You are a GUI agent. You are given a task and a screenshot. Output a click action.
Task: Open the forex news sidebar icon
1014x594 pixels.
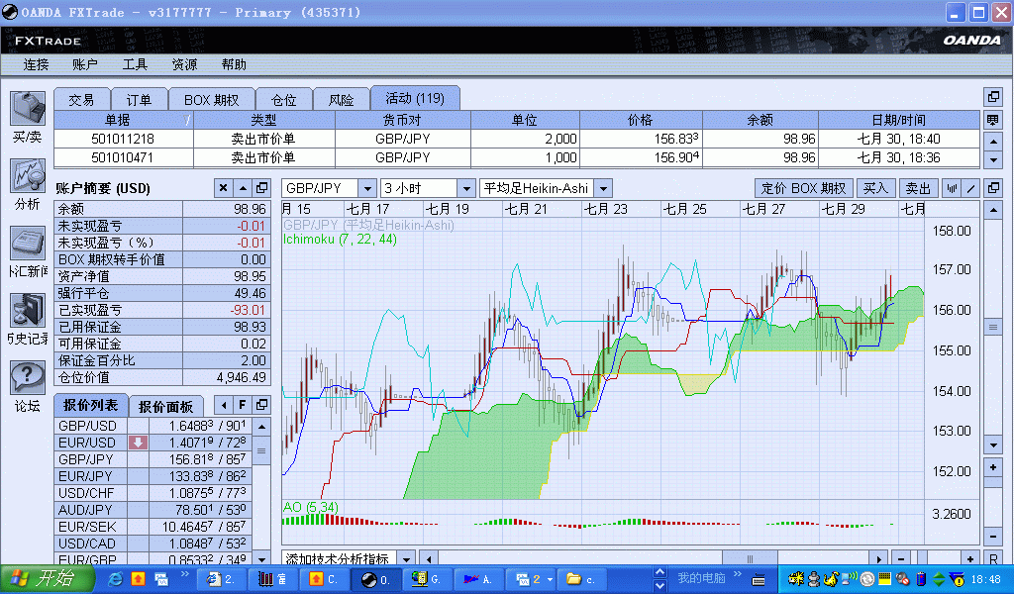(x=27, y=244)
